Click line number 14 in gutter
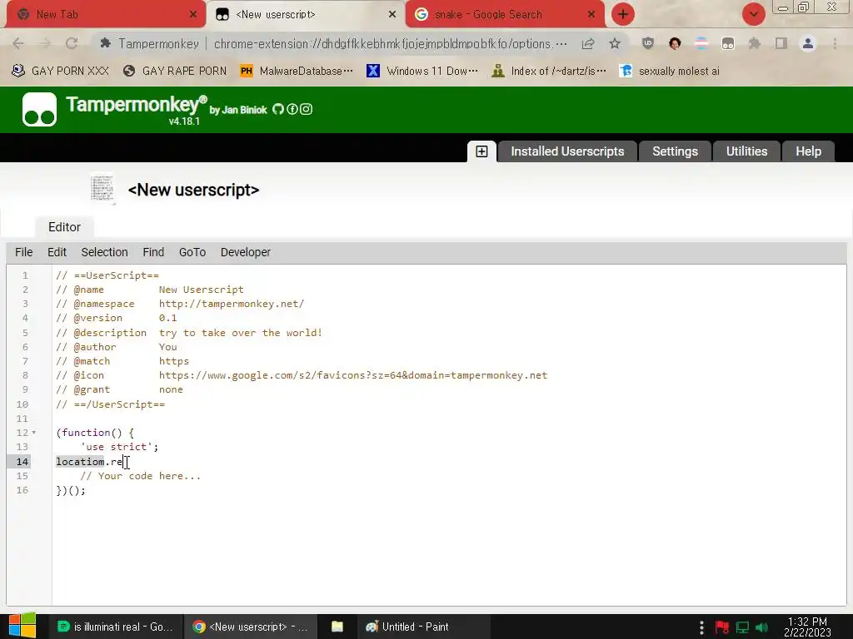853x639 pixels. point(22,461)
